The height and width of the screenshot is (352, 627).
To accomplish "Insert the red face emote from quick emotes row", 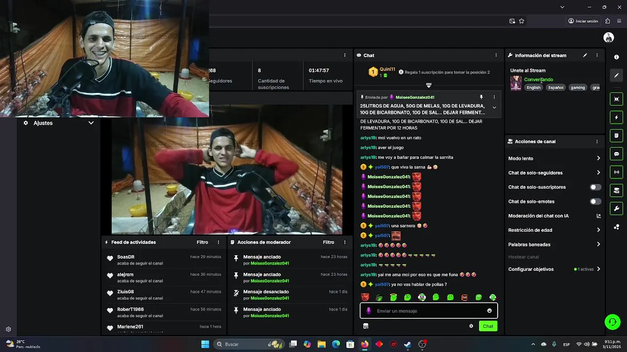I will (x=365, y=297).
